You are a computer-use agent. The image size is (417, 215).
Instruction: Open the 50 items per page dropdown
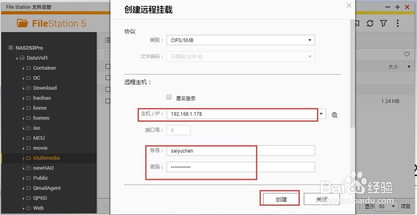(x=386, y=206)
